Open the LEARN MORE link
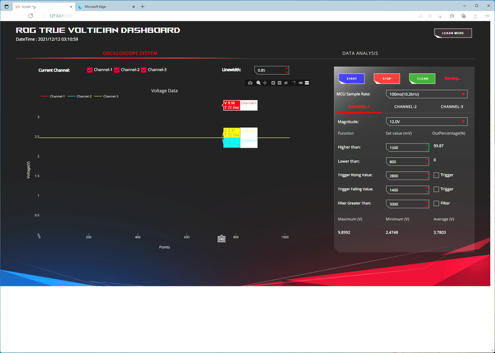The height and width of the screenshot is (353, 495). tap(453, 33)
